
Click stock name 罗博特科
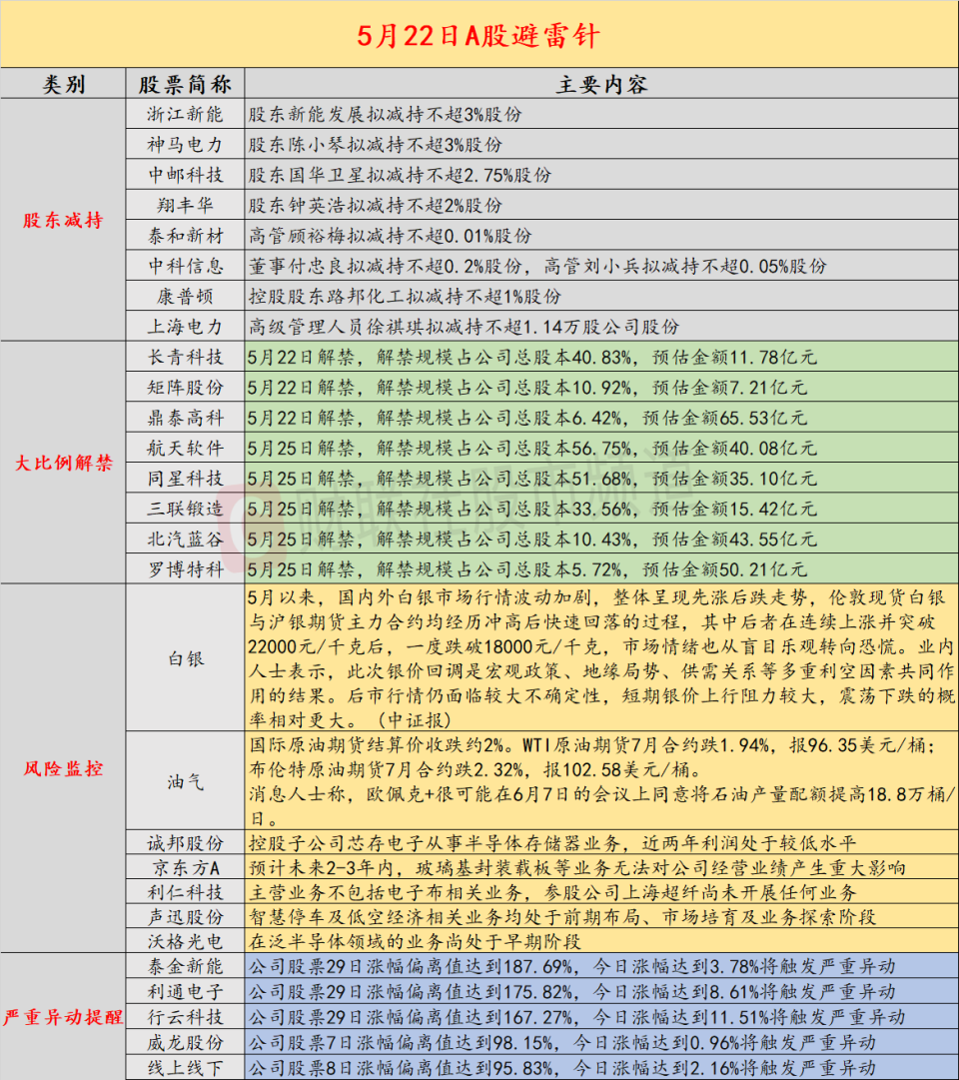pos(185,568)
